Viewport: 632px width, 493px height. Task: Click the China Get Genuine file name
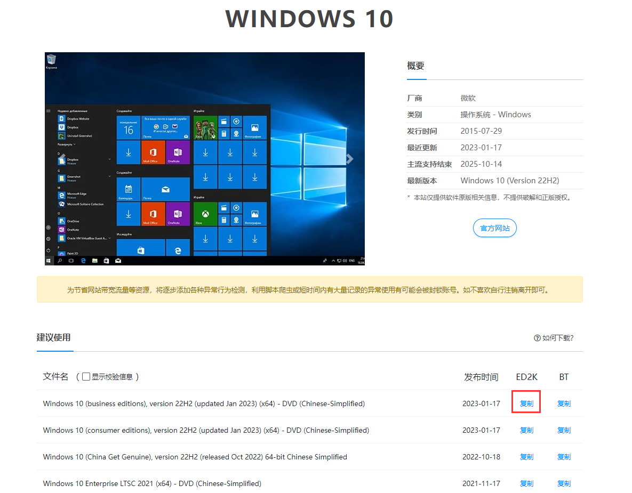195,457
